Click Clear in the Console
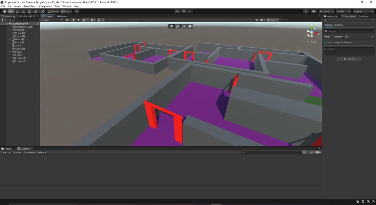The width and height of the screenshot is (376, 205). pyautogui.click(x=4, y=152)
